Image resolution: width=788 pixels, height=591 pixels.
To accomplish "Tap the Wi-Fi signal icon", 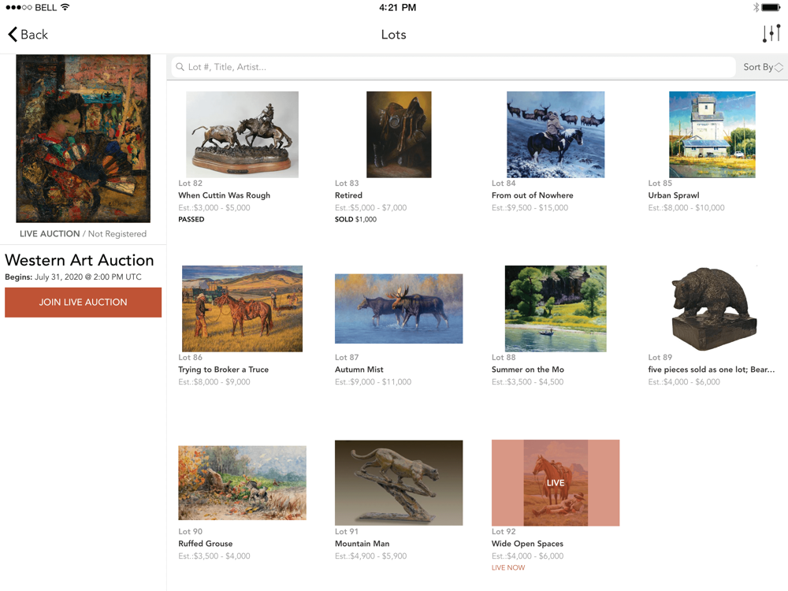I will point(65,7).
